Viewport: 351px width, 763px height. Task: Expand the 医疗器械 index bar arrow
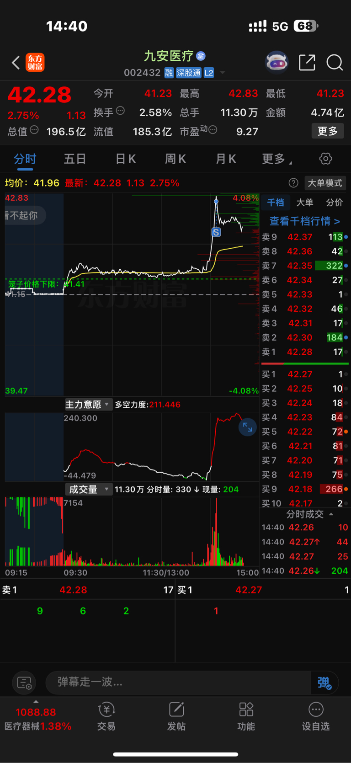[x=36, y=702]
